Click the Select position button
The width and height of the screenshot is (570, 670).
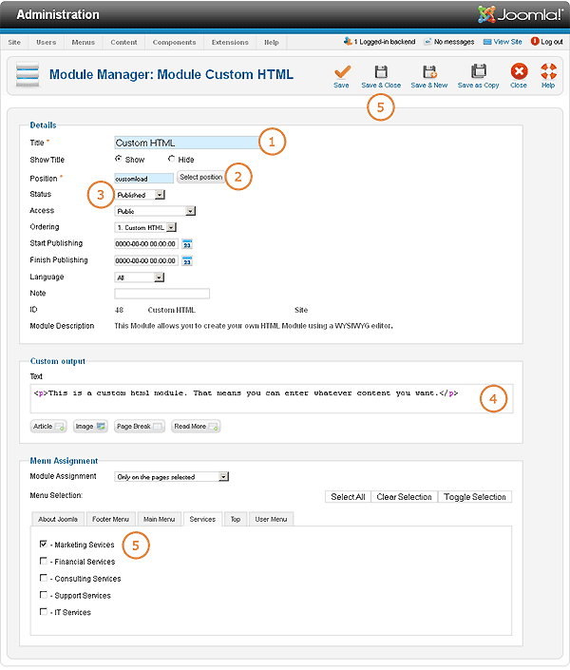click(201, 177)
